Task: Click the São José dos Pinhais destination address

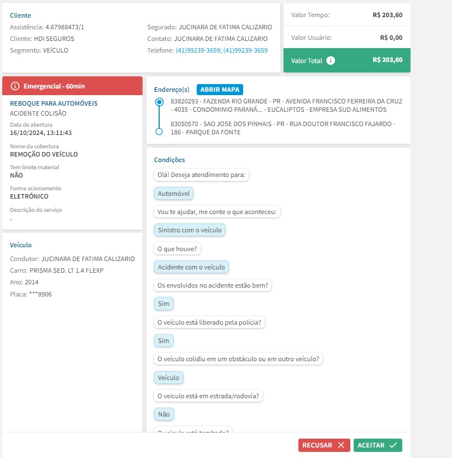Action: coord(282,128)
